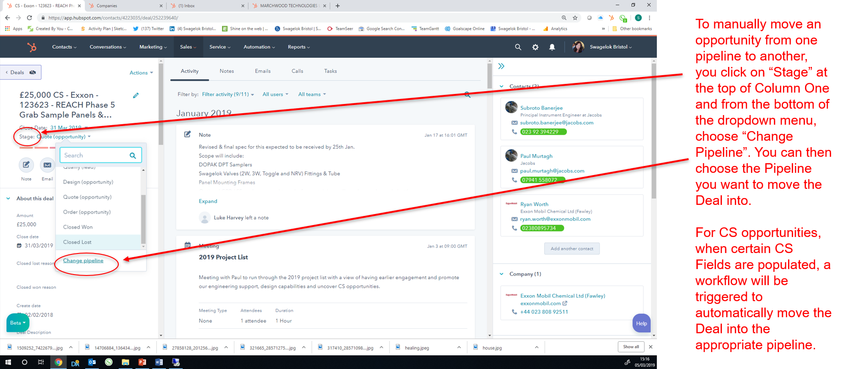Click the HubSpot sprocket logo
Screen dimensions: 844x369
point(31,47)
